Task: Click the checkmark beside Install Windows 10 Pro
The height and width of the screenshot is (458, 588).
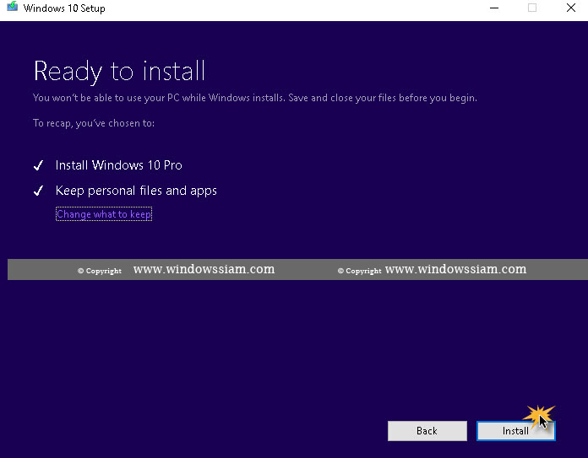Action: click(x=38, y=165)
